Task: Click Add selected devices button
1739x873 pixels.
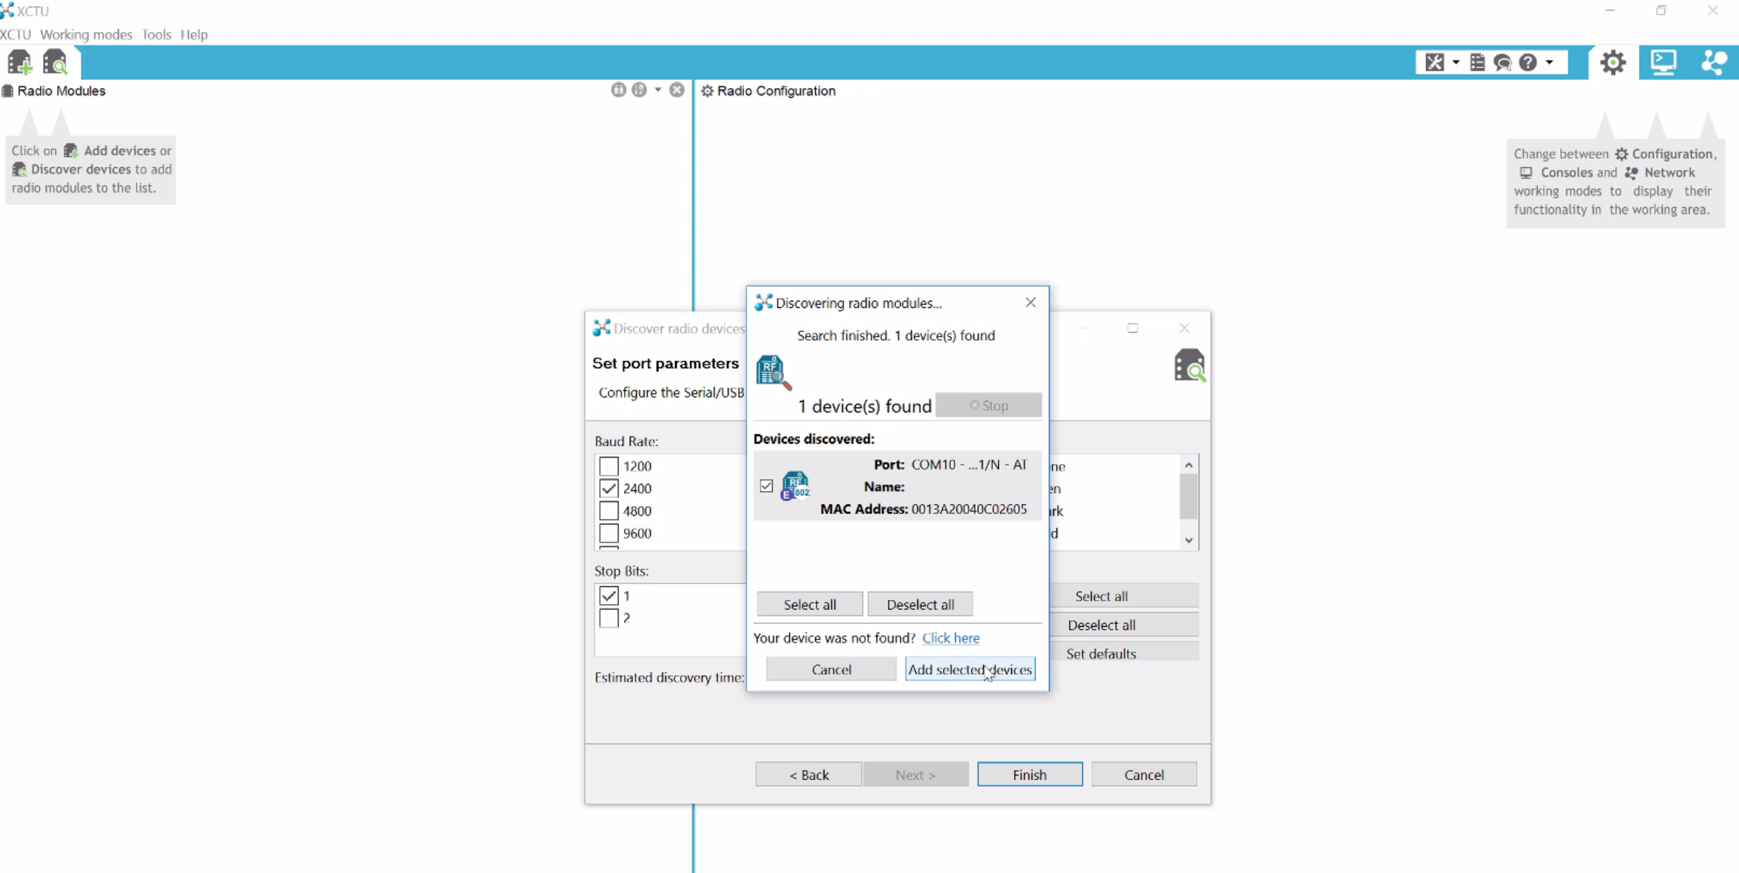Action: pos(970,669)
